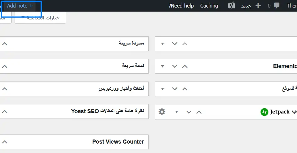Open the comments bubble in admin bar
Screen dimensions: 297x153
[277, 6]
